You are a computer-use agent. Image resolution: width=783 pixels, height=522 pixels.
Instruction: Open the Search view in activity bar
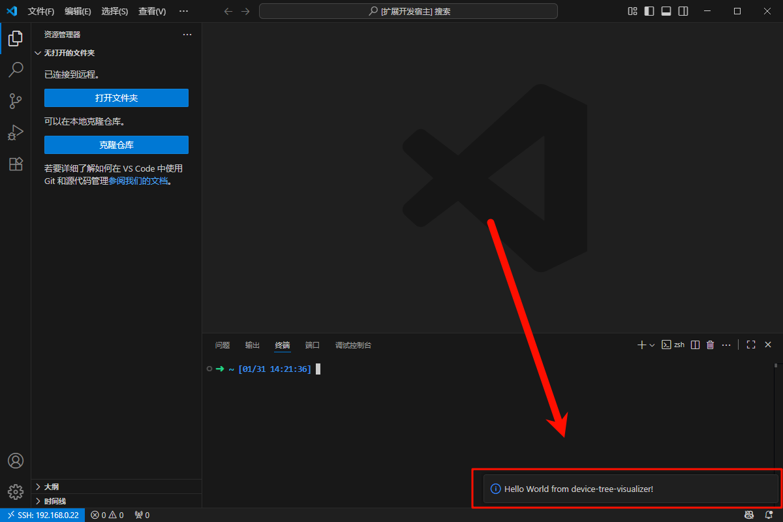(x=16, y=69)
